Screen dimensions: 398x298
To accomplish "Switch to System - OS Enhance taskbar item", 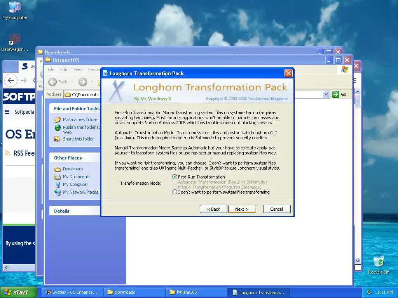I will 72,292.
